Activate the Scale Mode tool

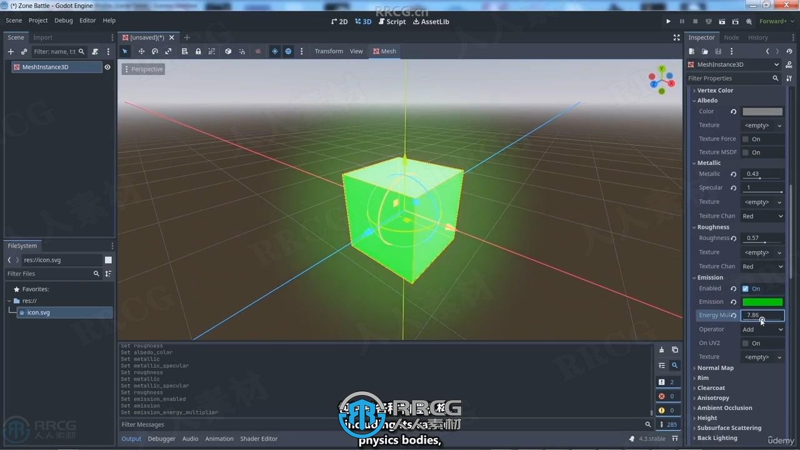168,51
